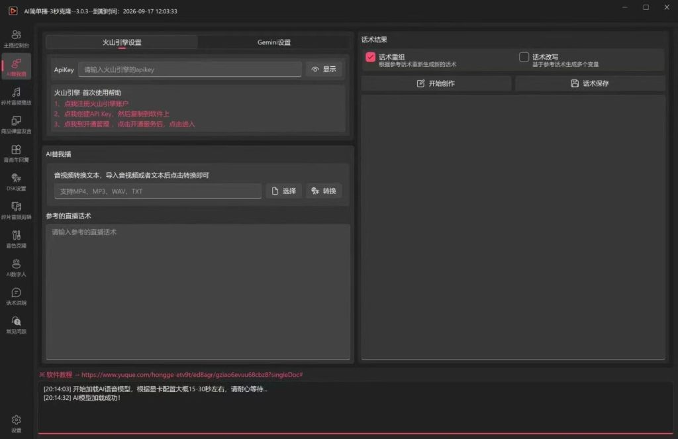This screenshot has width=678, height=439.
Task: Focus the 火山引擎 apikey input field
Action: point(190,70)
